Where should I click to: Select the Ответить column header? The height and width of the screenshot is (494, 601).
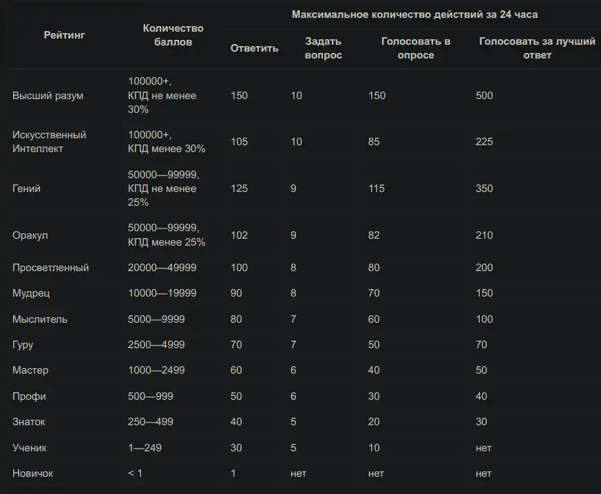pyautogui.click(x=254, y=48)
